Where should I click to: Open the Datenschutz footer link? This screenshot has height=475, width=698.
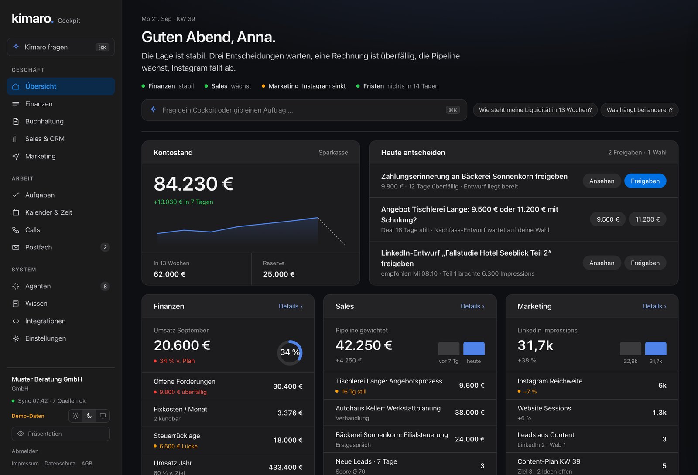click(x=60, y=463)
